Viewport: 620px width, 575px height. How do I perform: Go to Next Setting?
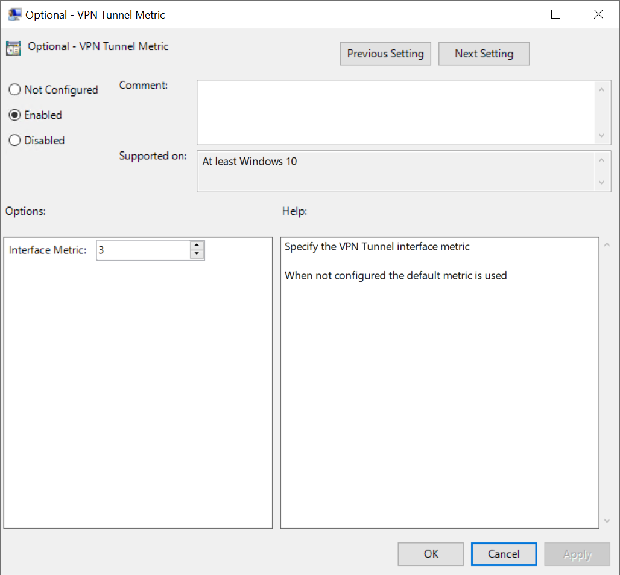tap(484, 54)
